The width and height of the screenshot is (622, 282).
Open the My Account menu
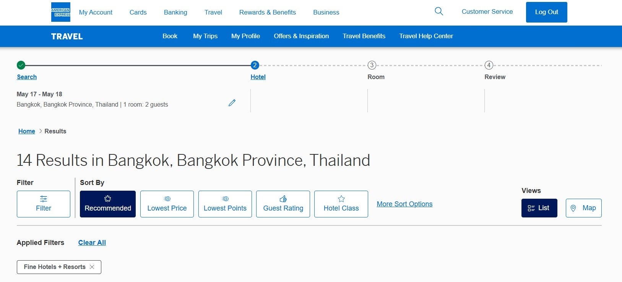pyautogui.click(x=96, y=12)
